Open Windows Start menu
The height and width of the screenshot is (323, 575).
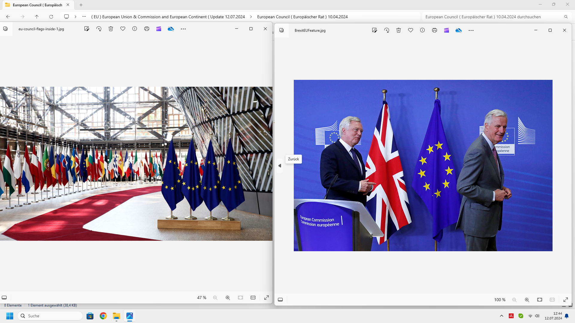(x=10, y=316)
